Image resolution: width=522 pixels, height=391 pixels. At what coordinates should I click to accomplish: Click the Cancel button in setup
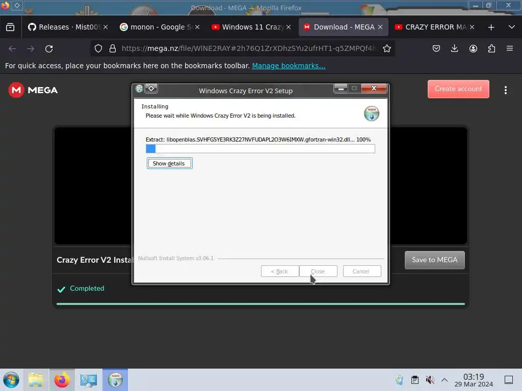tap(361, 271)
